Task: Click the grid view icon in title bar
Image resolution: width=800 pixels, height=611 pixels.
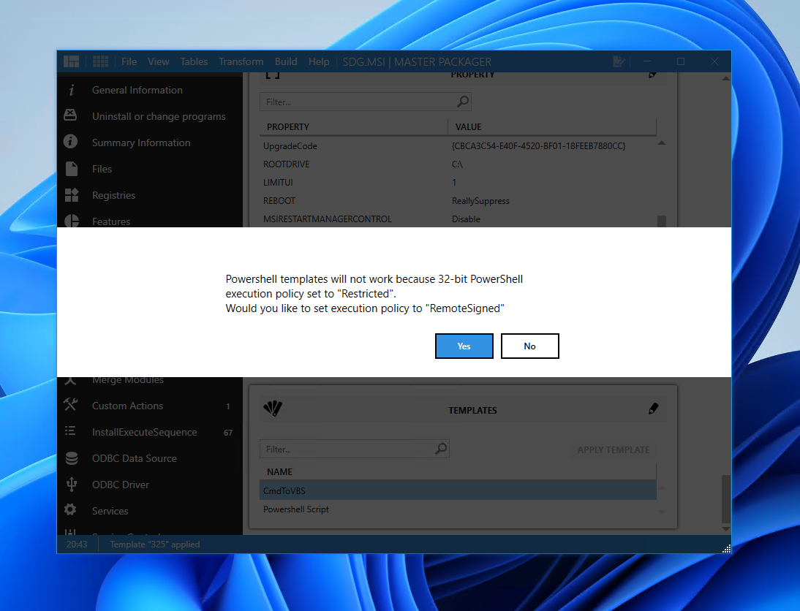Action: [100, 61]
